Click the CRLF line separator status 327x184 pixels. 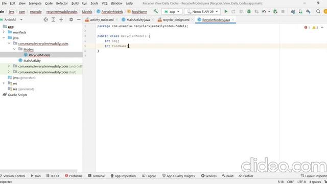click(x=290, y=182)
